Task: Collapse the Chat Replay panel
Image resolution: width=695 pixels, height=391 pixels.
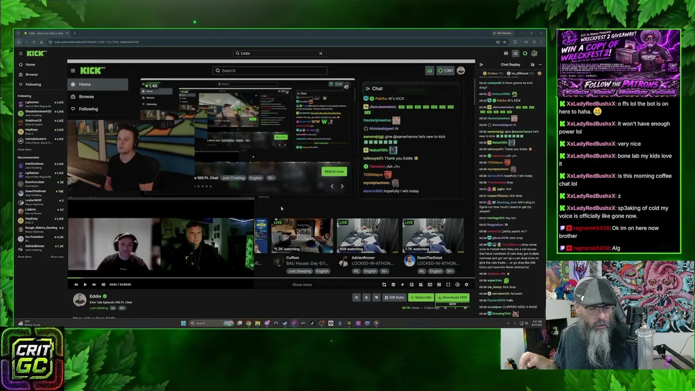Action: coord(482,65)
